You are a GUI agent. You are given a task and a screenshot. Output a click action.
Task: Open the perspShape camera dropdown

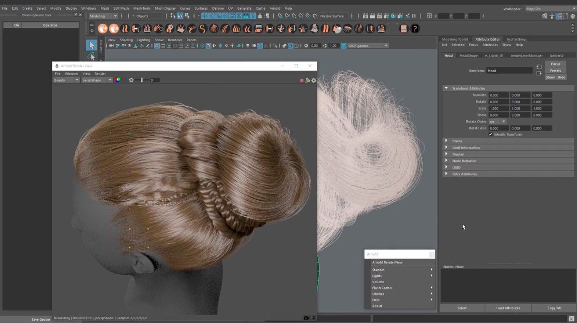[x=97, y=80]
